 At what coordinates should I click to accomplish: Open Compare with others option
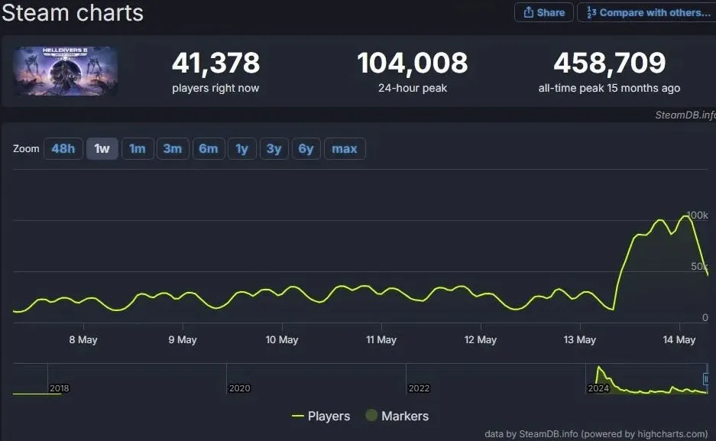647,12
